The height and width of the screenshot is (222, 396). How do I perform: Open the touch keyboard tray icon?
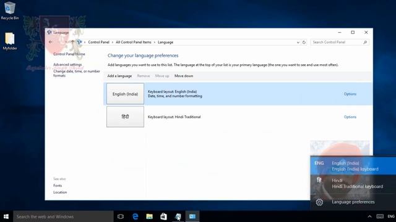pos(380,216)
